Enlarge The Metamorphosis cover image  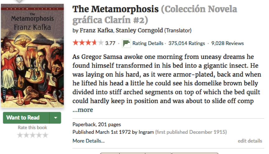pos(32,56)
